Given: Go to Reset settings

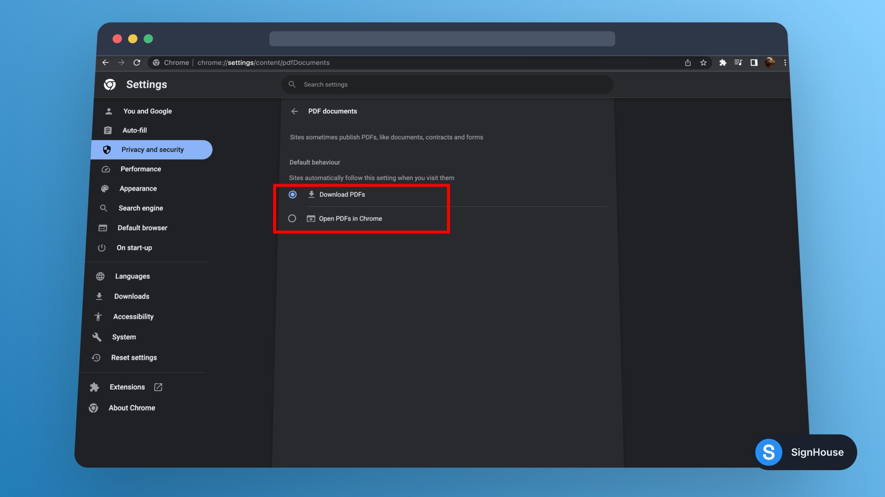Looking at the screenshot, I should [134, 357].
